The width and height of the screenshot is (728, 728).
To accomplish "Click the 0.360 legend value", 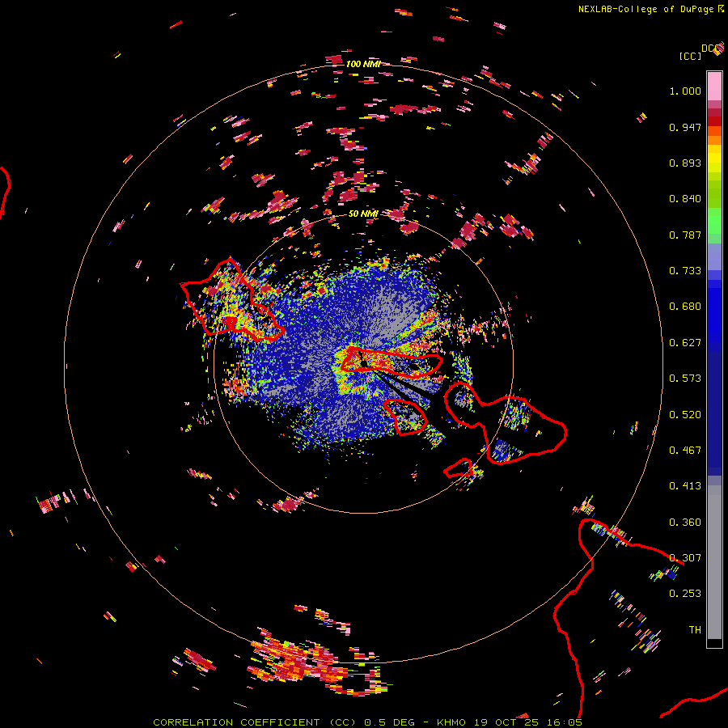I will 685,523.
